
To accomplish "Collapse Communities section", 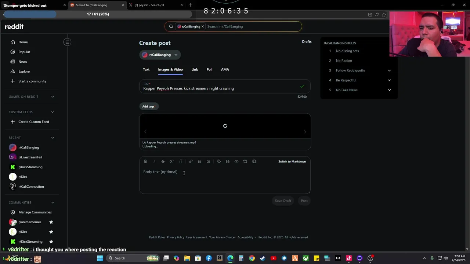I will pyautogui.click(x=53, y=202).
